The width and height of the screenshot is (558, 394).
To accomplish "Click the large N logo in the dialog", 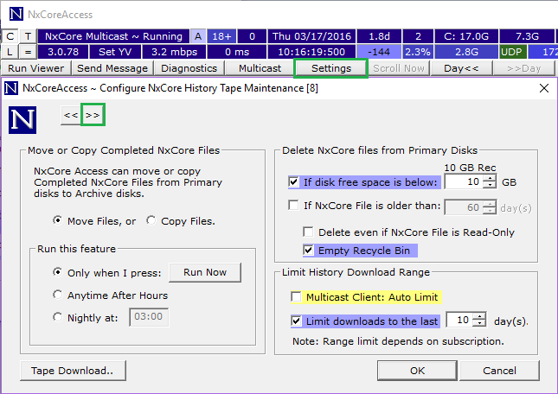I will [22, 120].
